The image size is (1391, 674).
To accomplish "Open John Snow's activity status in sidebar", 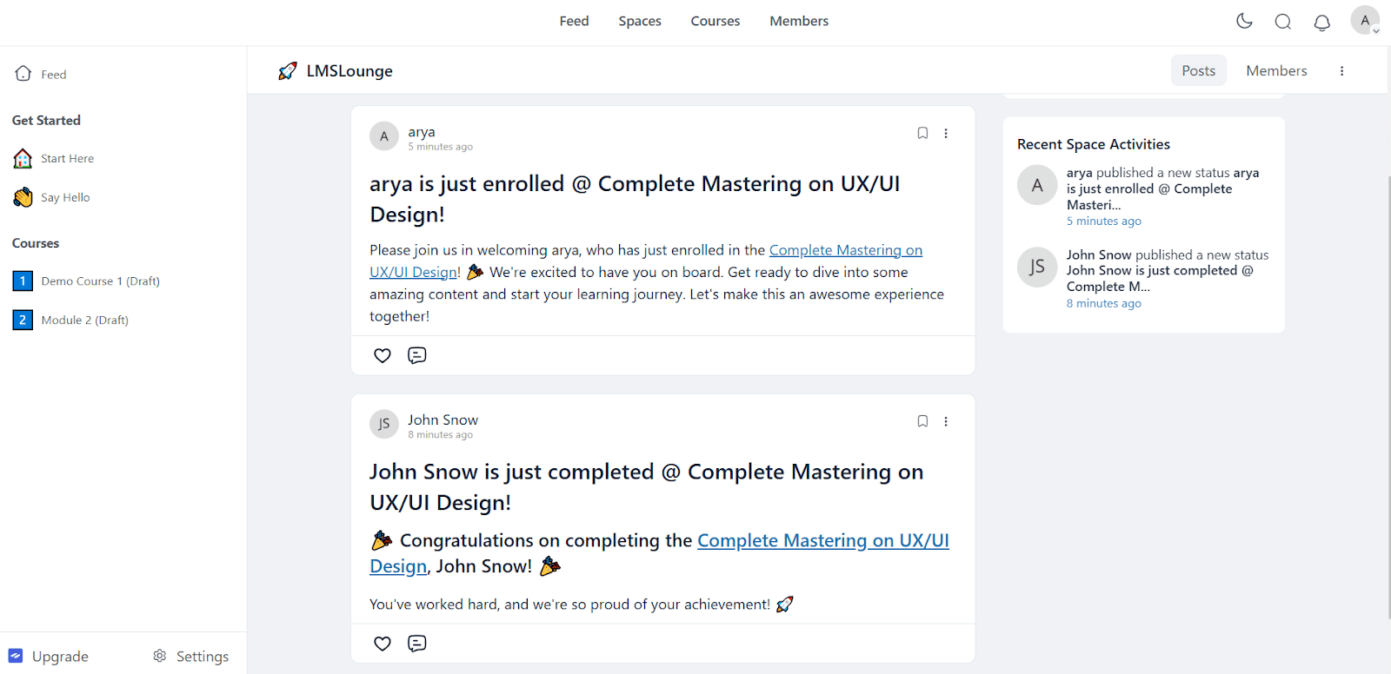I will 1168,270.
